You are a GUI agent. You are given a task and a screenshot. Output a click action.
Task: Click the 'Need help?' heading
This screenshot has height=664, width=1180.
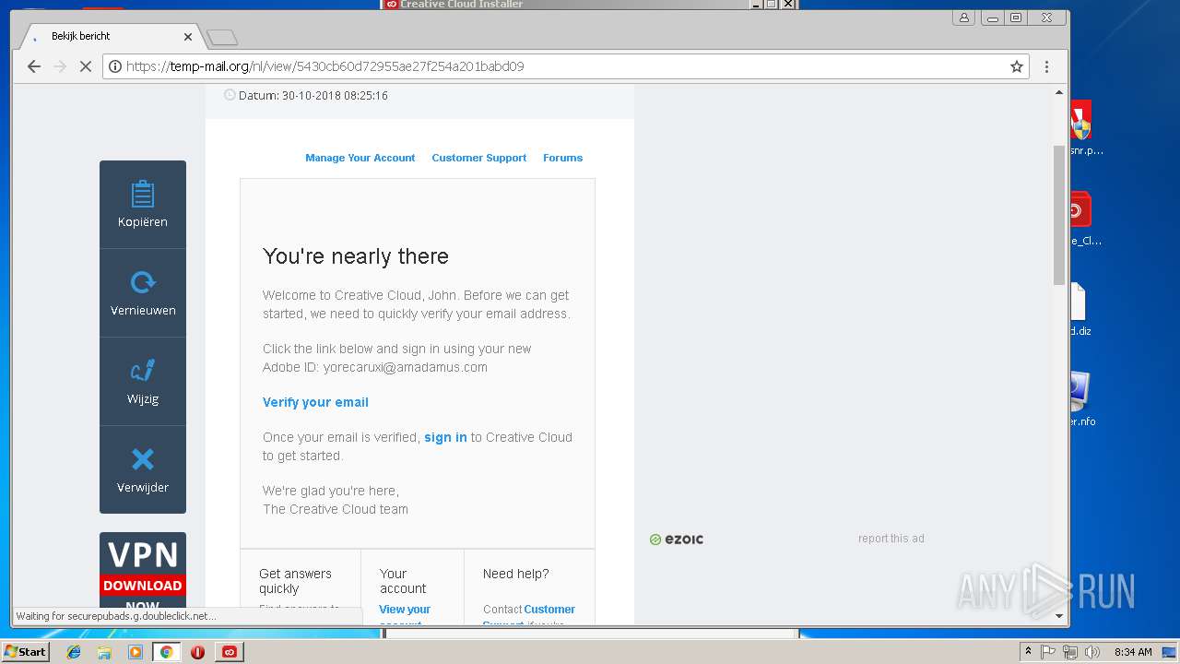tap(516, 574)
